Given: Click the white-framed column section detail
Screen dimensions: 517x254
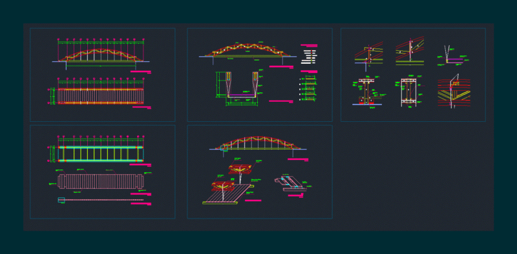Looking at the screenshot, I should [409, 92].
